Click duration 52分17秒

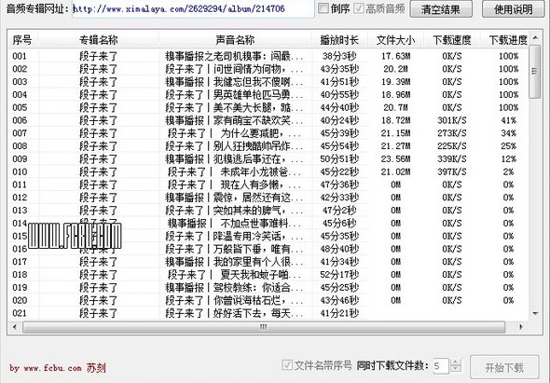pos(339,275)
